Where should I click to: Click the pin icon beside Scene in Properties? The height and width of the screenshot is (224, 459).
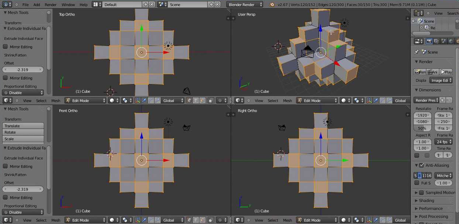[x=417, y=52]
